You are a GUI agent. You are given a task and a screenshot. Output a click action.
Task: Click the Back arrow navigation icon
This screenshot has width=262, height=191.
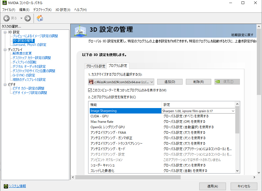tap(7, 18)
